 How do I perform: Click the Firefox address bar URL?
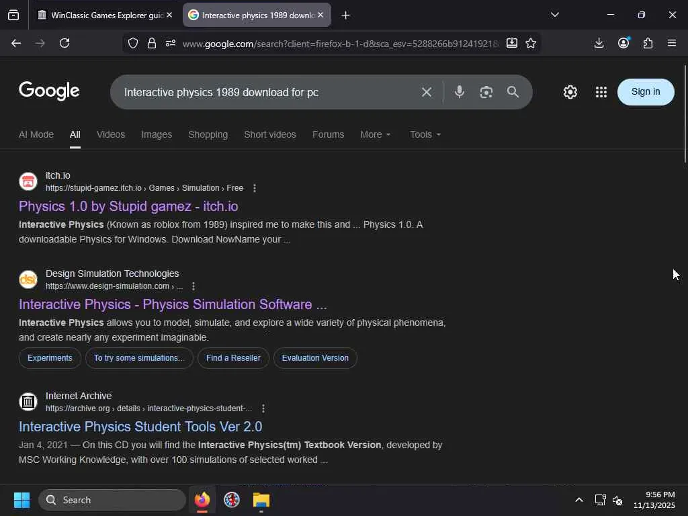pos(341,44)
